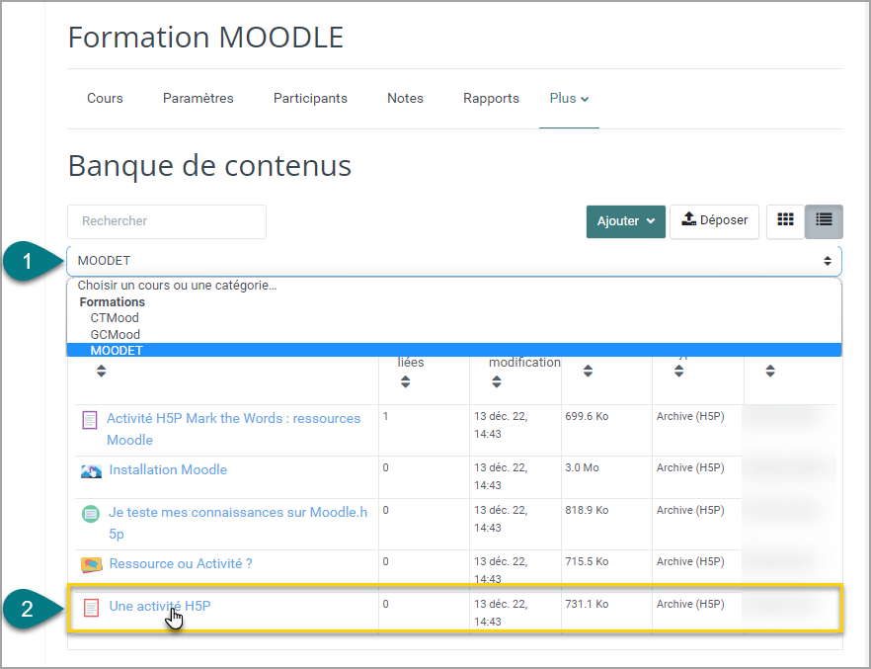Click the 'Une activité H5P' file icon
The image size is (871, 669).
(91, 608)
